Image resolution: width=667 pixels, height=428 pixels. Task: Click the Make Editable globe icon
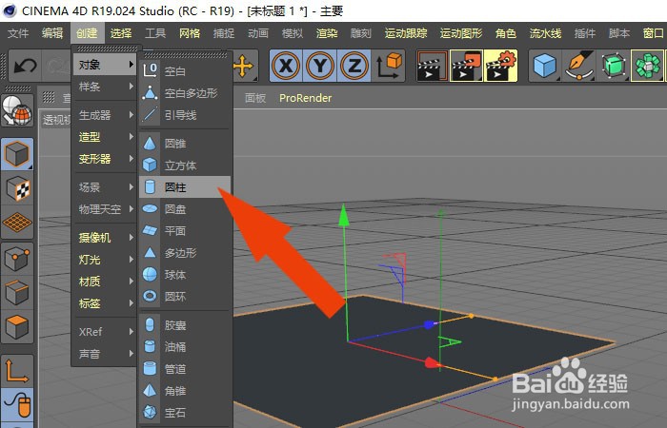point(17,110)
